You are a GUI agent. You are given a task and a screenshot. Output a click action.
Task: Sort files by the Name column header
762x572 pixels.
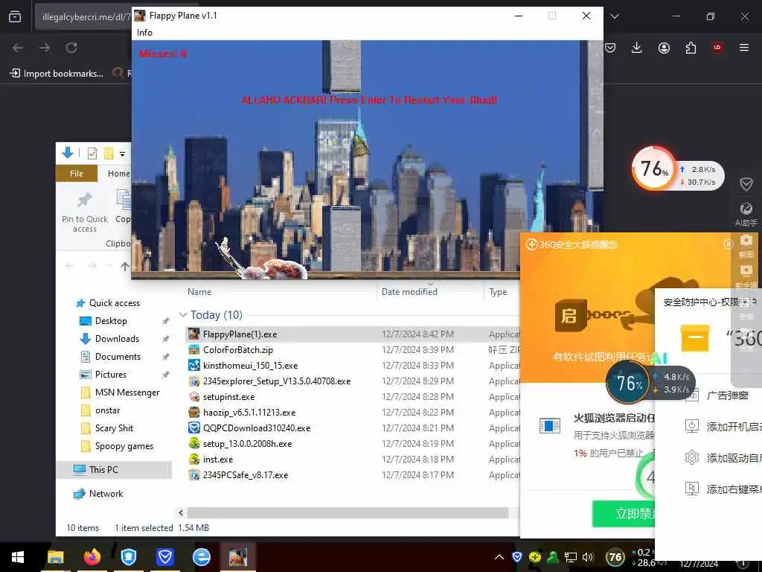coord(199,292)
